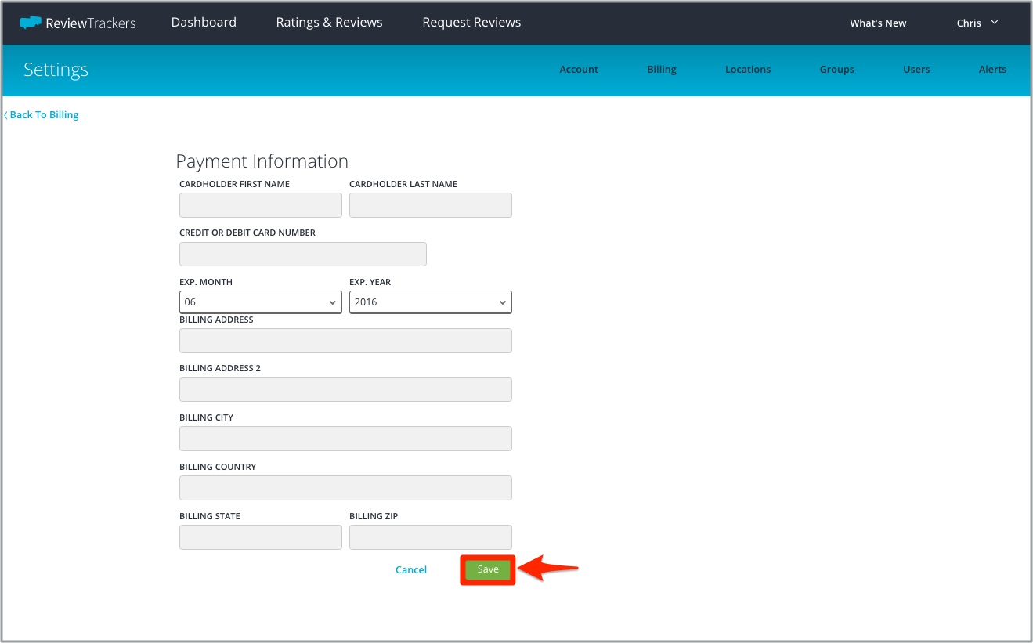Open the Users settings tab
1033x643 pixels.
(916, 70)
